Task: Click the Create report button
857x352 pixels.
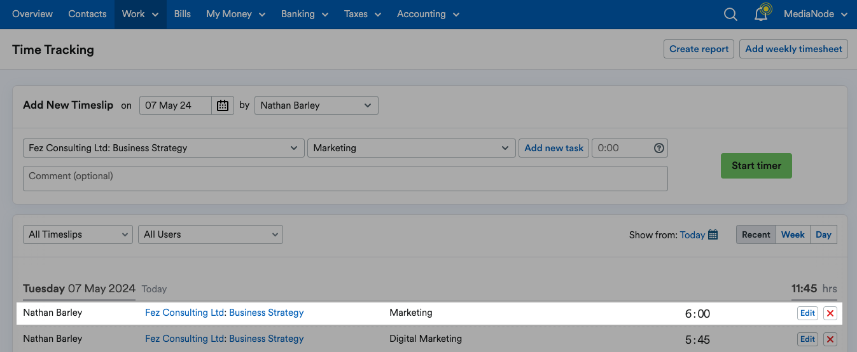Action: pyautogui.click(x=699, y=49)
